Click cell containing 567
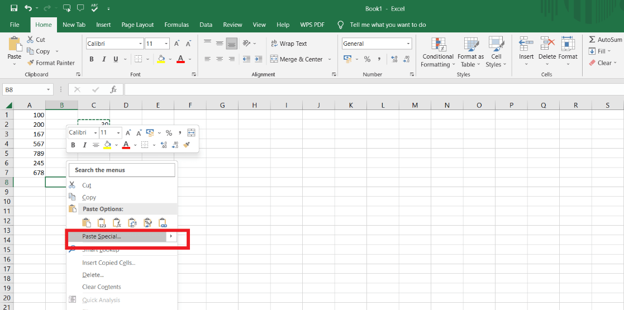Screen dimensions: 624x310 30,144
